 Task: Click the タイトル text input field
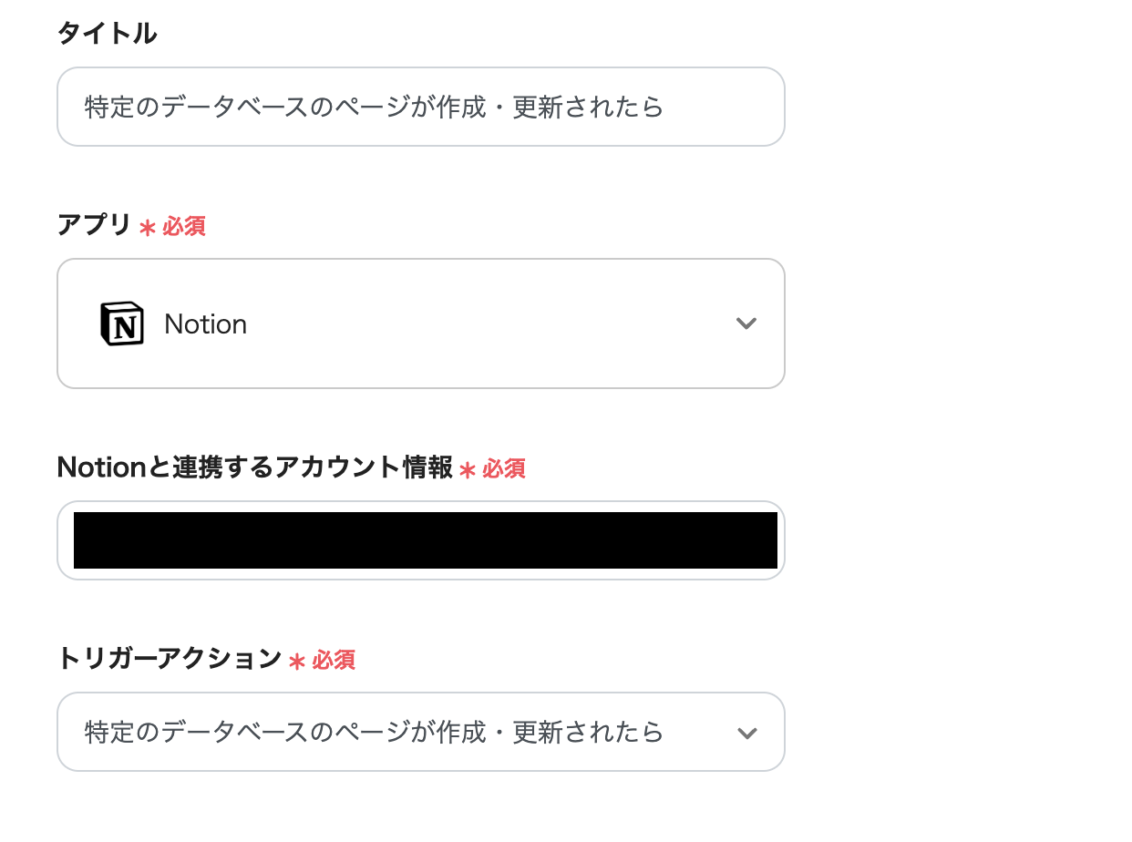[x=420, y=107]
